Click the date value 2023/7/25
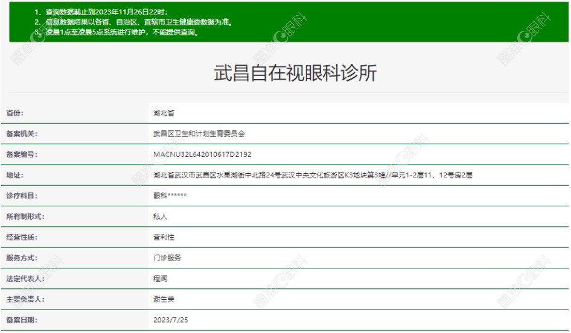 (170, 320)
